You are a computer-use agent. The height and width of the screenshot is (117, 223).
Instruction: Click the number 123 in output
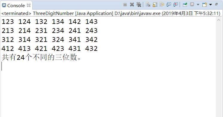[8, 22]
